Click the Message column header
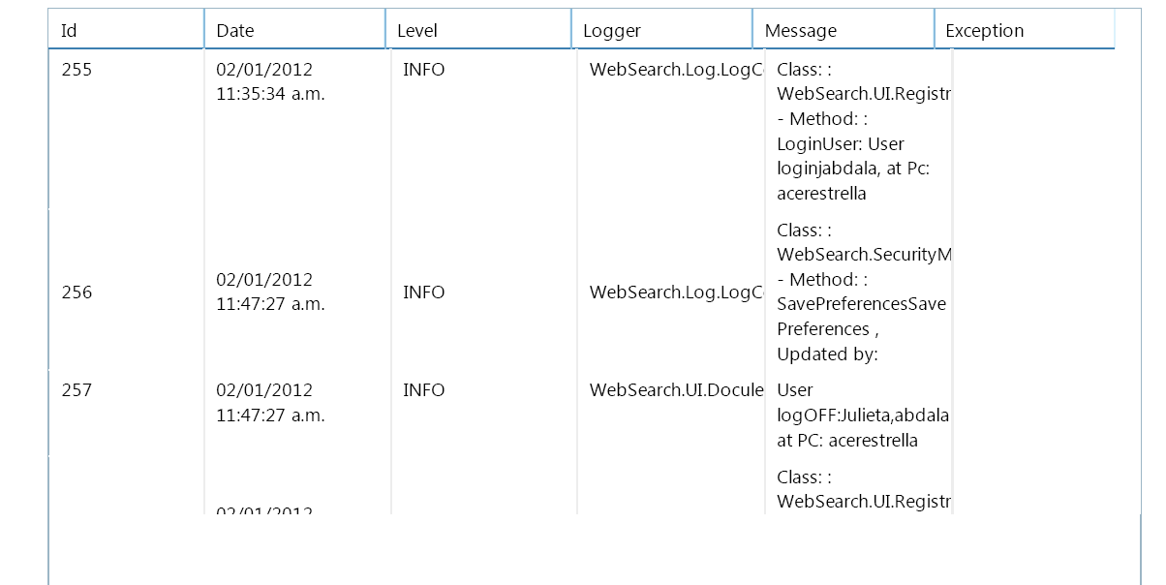The width and height of the screenshot is (1166, 585). coord(843,30)
